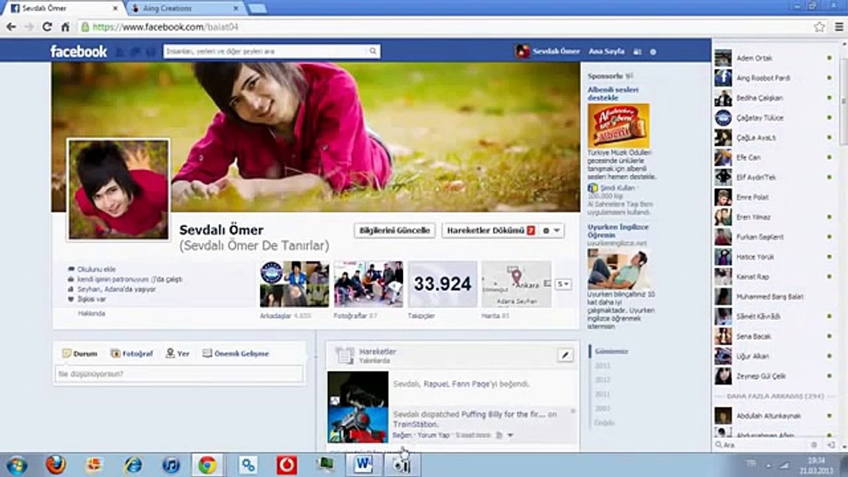Open the Hakkında link
This screenshot has width=848, height=477.
[91, 314]
